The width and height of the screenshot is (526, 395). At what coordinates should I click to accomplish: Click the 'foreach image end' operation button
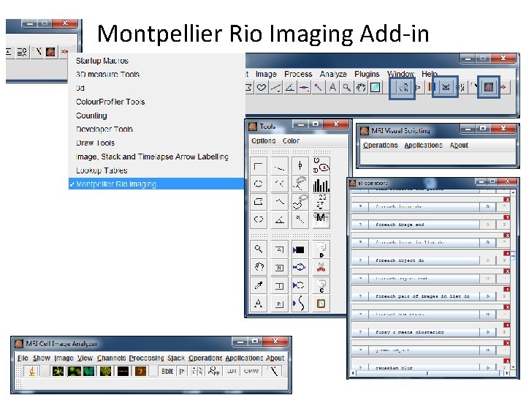[424, 225]
